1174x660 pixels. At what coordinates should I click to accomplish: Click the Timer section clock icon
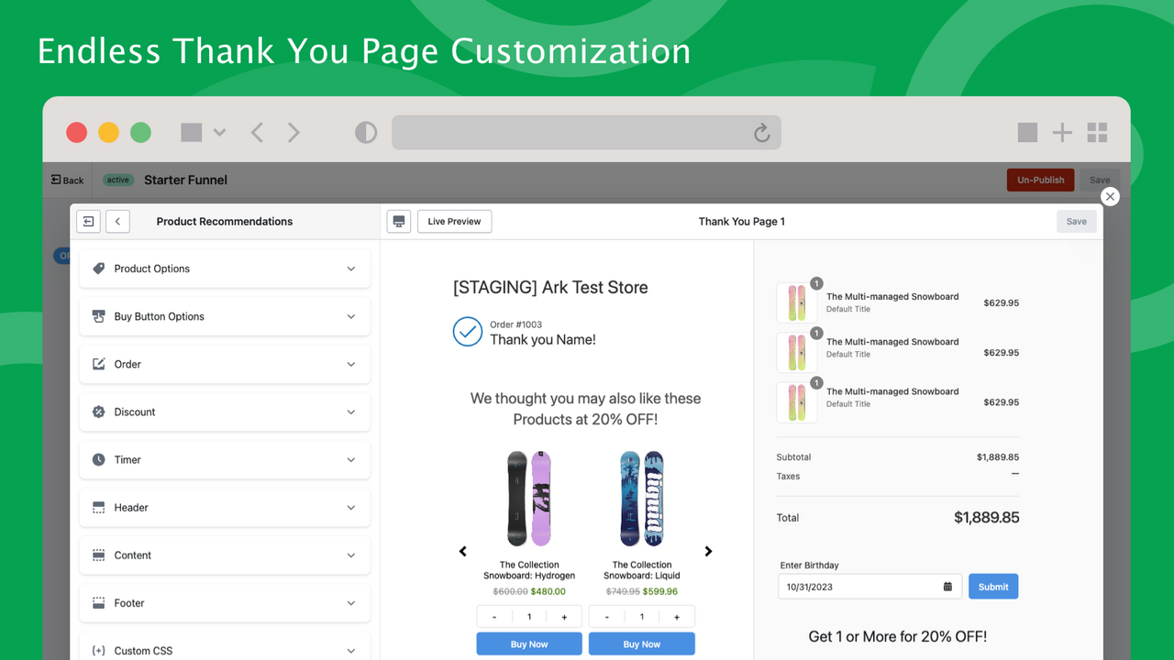point(99,459)
